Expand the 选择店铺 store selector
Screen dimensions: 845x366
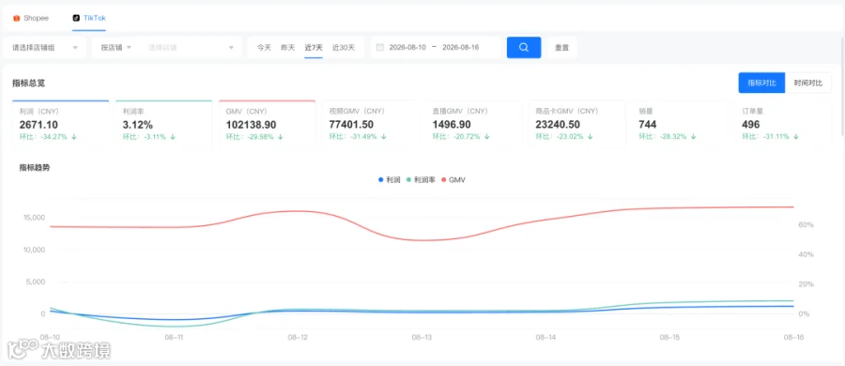[192, 48]
